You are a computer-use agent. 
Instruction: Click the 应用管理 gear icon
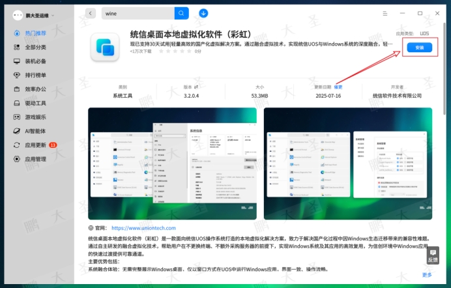17,159
